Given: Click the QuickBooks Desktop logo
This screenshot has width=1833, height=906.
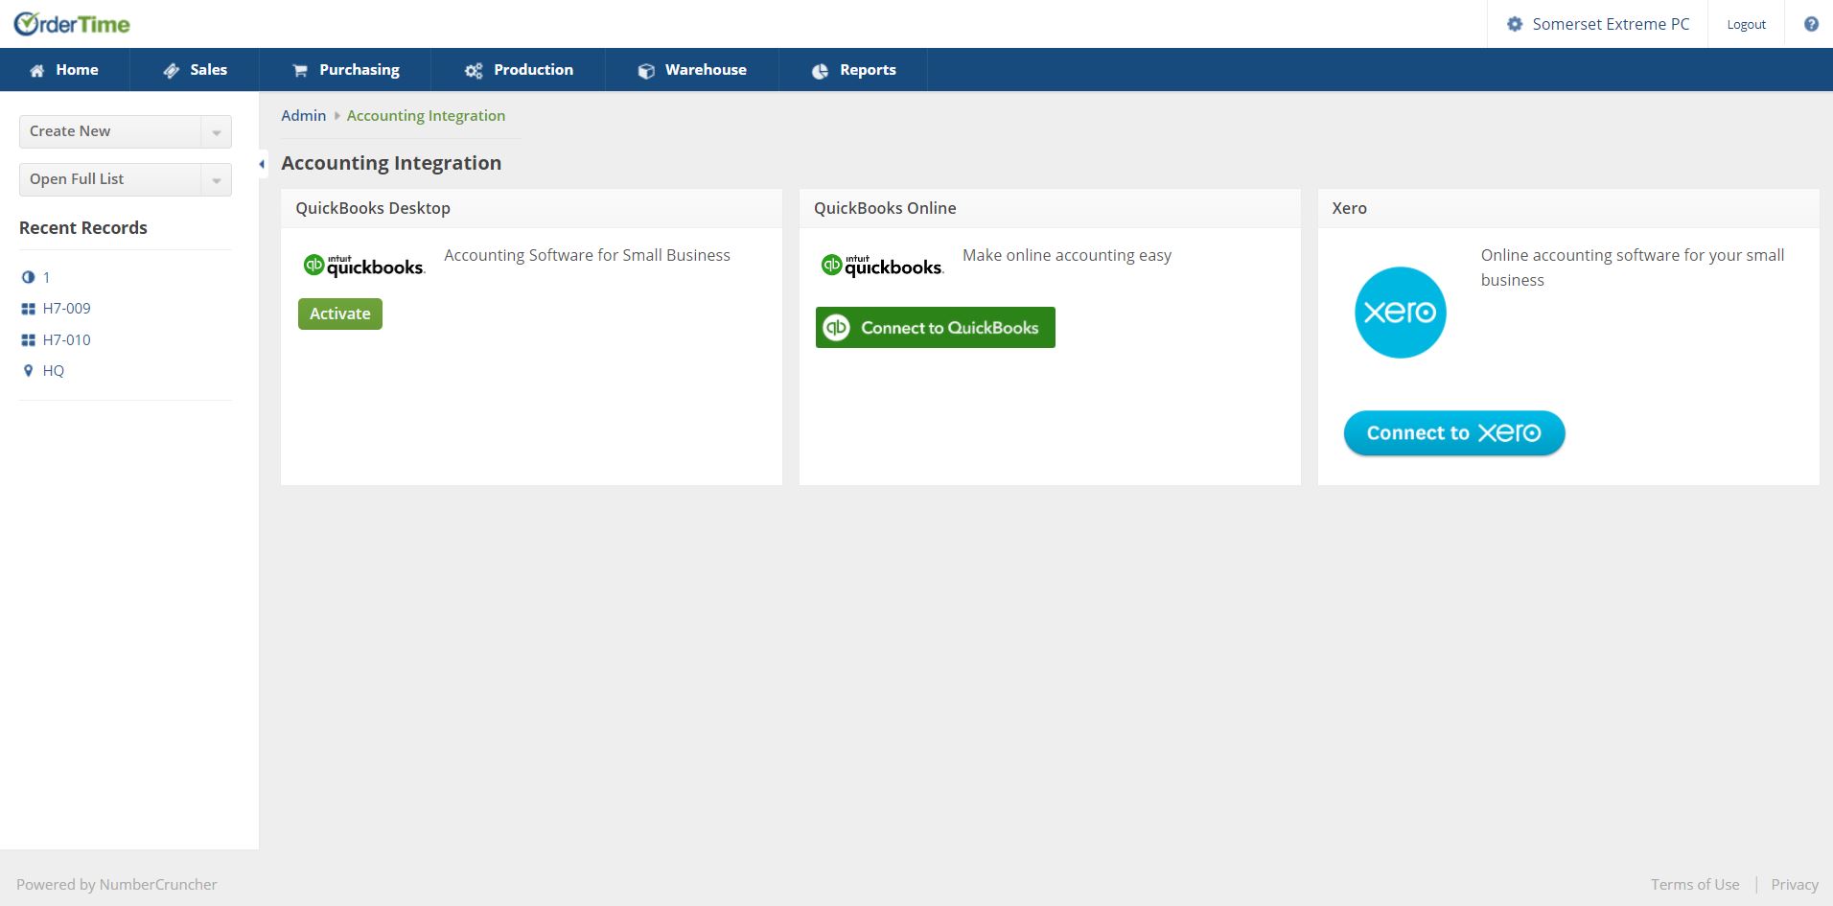Looking at the screenshot, I should click(x=364, y=266).
